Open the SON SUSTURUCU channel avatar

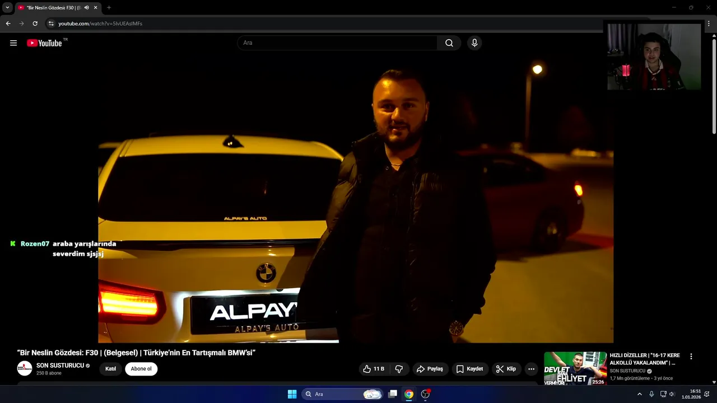tap(25, 368)
